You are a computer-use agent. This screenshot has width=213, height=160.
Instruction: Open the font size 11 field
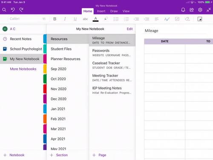tap(44, 19)
